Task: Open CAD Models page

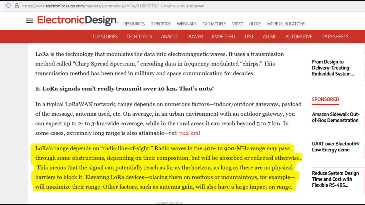Action: (214, 24)
